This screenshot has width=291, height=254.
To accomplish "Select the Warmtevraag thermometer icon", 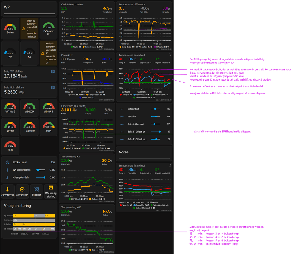I will point(8,189).
